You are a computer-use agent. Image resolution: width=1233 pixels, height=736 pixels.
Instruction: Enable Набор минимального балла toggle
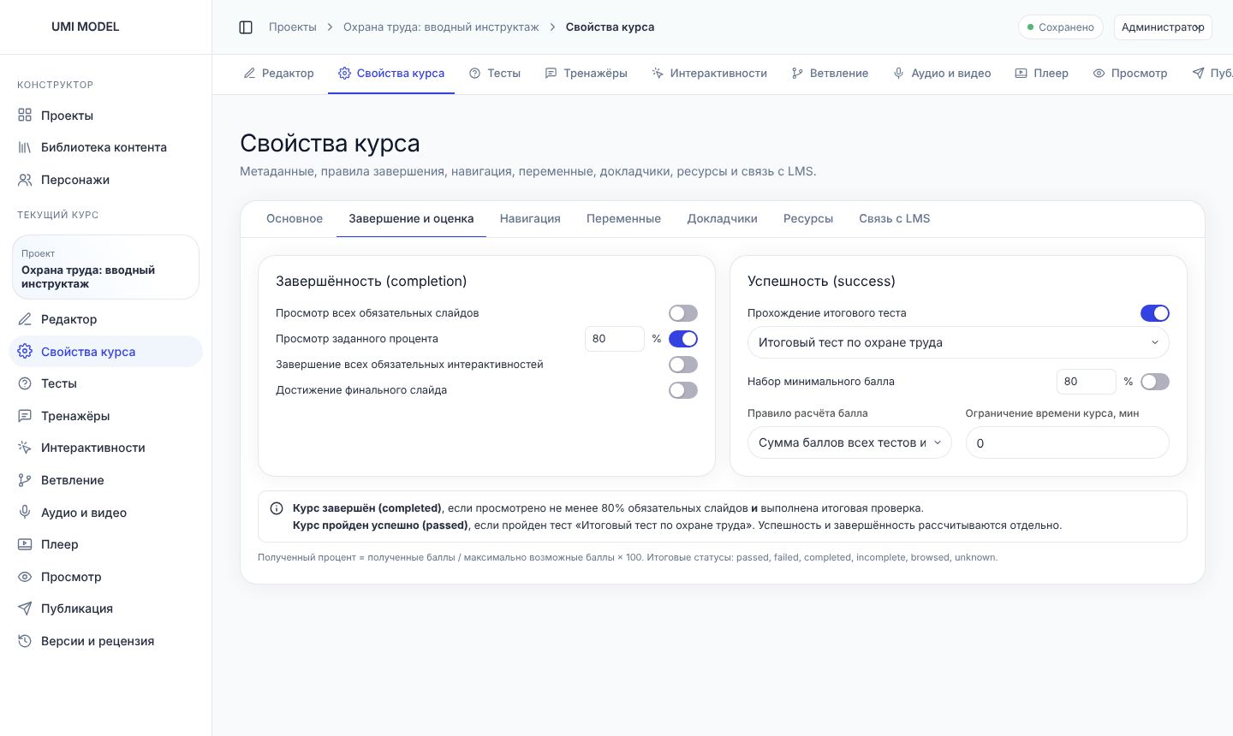pyautogui.click(x=1155, y=382)
